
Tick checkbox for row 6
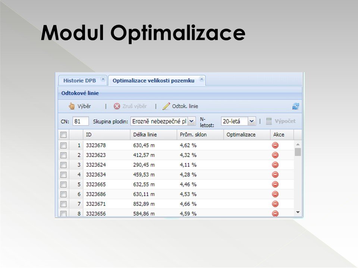point(63,194)
